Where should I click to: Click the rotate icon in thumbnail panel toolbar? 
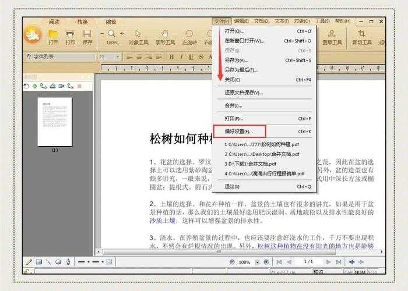pyautogui.click(x=26, y=86)
